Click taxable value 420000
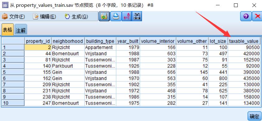This screenshot has height=121, width=262. (x=244, y=54)
